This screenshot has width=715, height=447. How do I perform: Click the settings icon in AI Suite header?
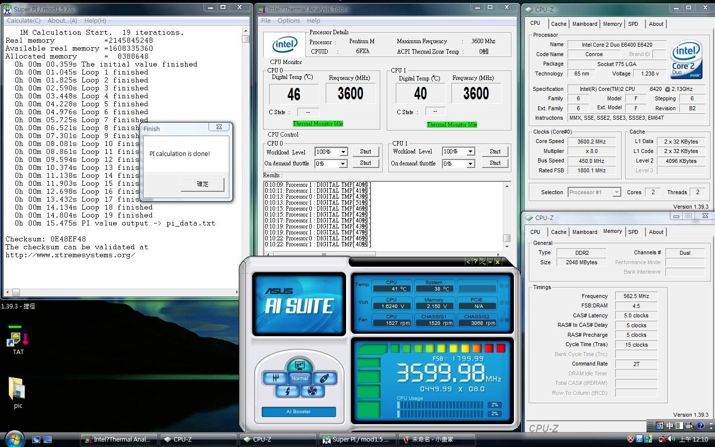pyautogui.click(x=483, y=261)
